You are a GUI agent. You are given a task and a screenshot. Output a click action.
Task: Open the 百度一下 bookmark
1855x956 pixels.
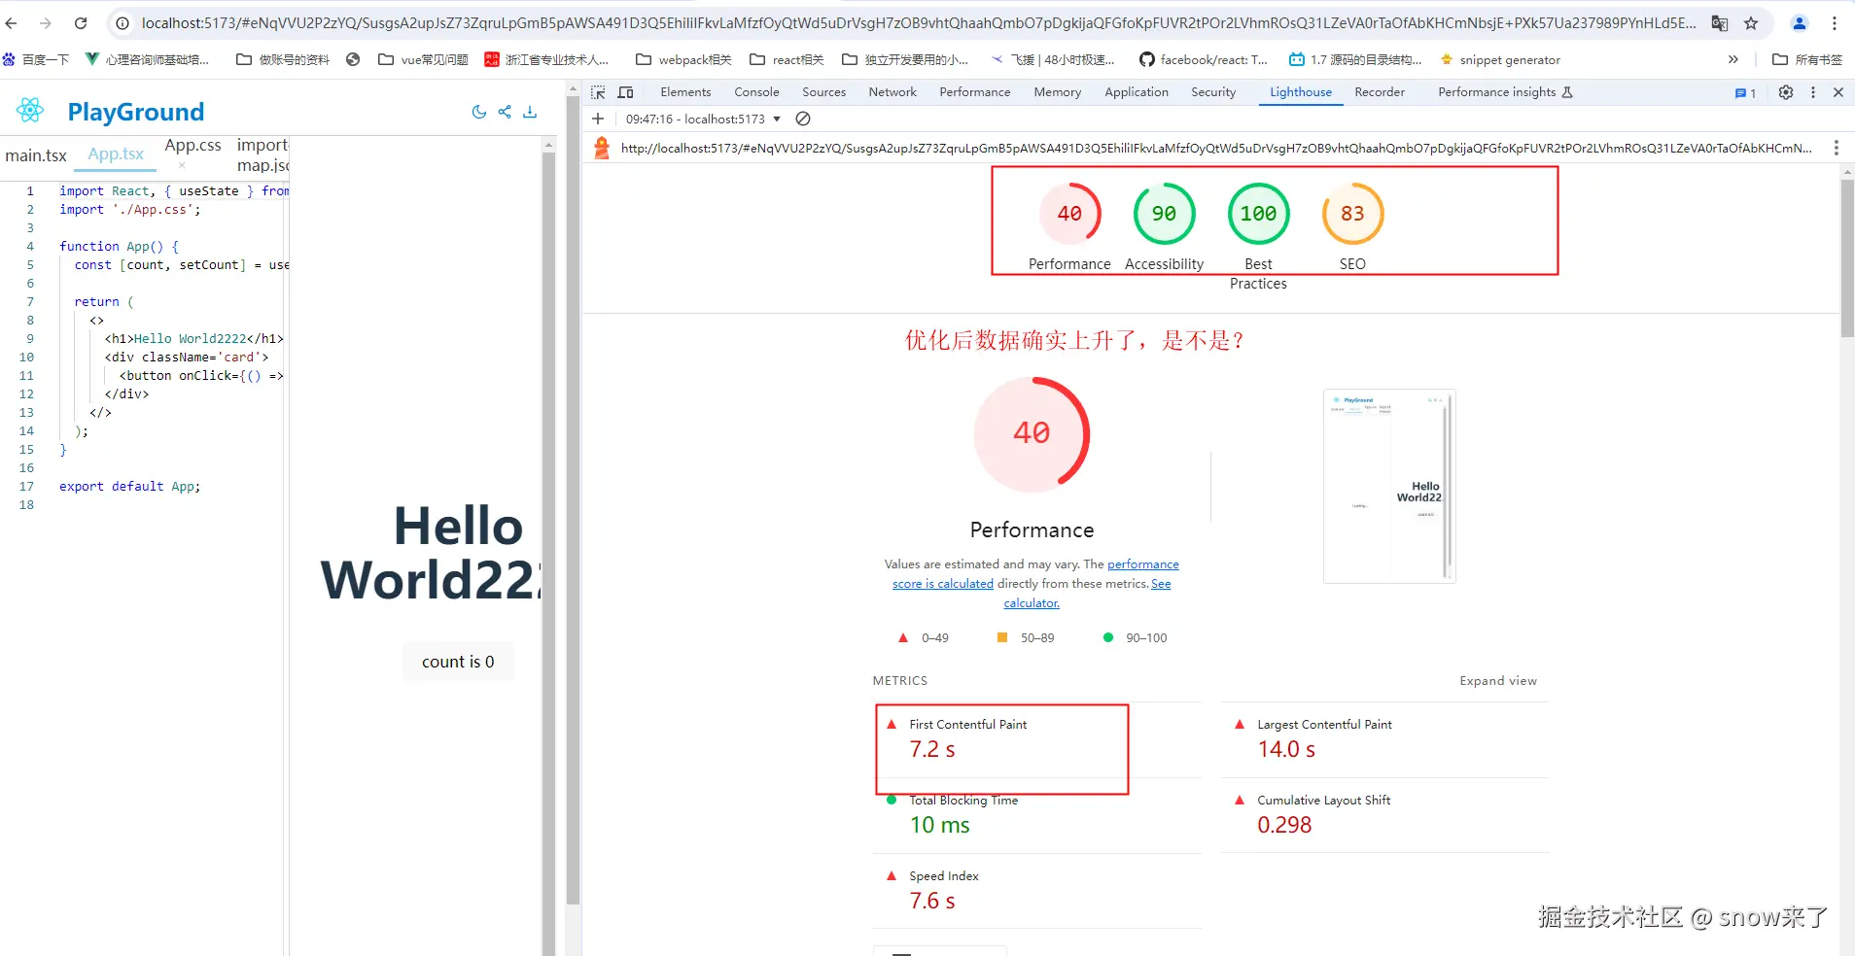tap(36, 59)
